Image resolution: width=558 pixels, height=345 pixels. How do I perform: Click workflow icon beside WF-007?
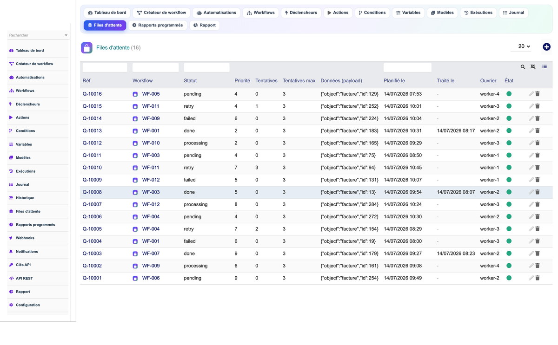point(135,254)
